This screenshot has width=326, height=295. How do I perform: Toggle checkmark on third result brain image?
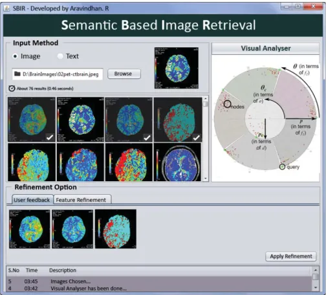147,137
